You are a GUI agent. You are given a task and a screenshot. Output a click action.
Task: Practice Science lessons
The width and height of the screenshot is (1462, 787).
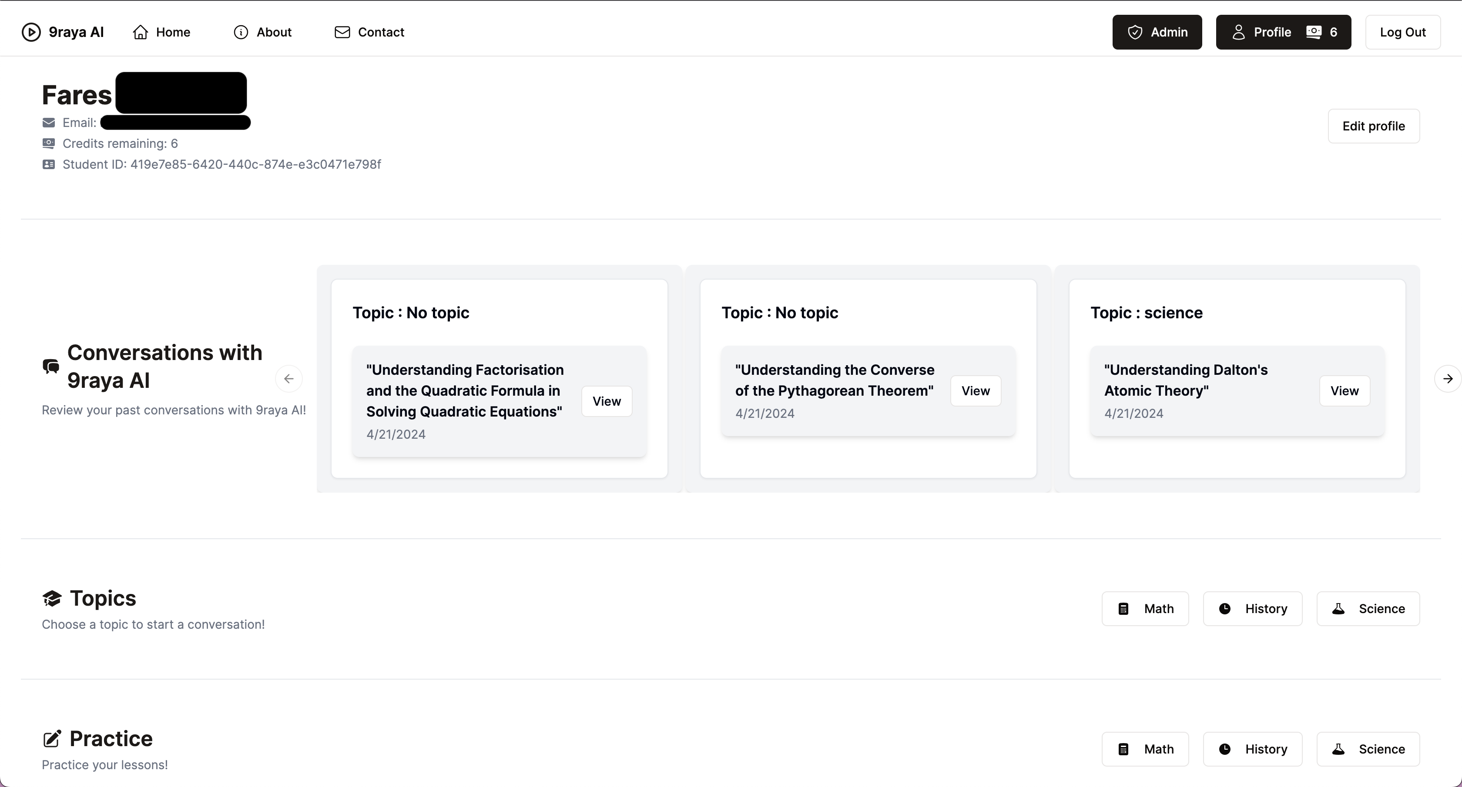pos(1368,749)
